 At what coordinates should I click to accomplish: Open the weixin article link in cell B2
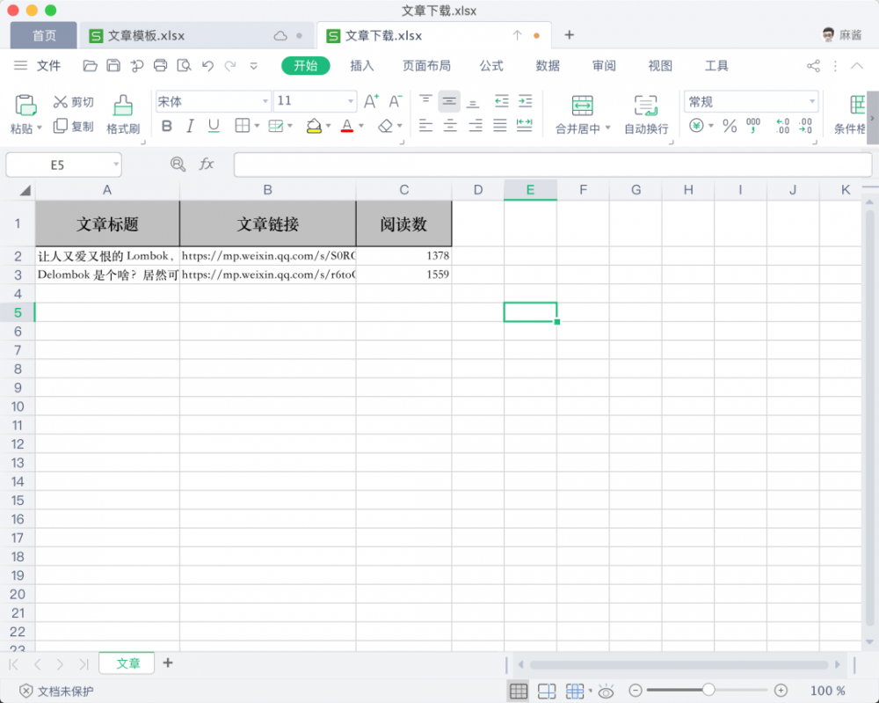[x=266, y=256]
